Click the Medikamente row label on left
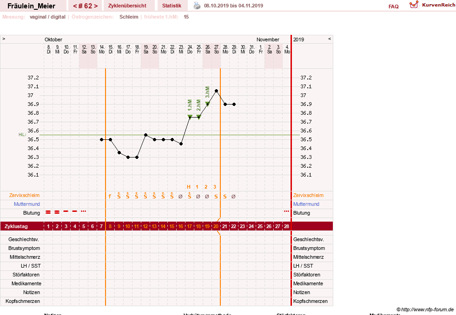The height and width of the screenshot is (315, 456). click(x=26, y=283)
